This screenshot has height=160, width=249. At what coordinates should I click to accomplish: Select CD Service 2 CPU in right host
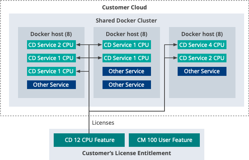pos(202,58)
